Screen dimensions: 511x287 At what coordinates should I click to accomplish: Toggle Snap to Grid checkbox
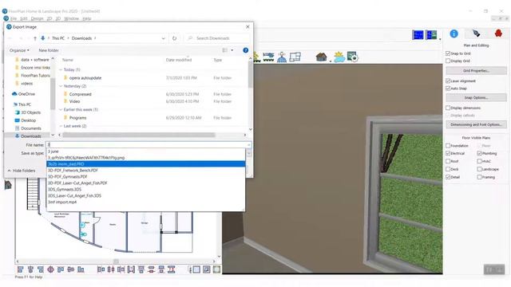click(448, 53)
